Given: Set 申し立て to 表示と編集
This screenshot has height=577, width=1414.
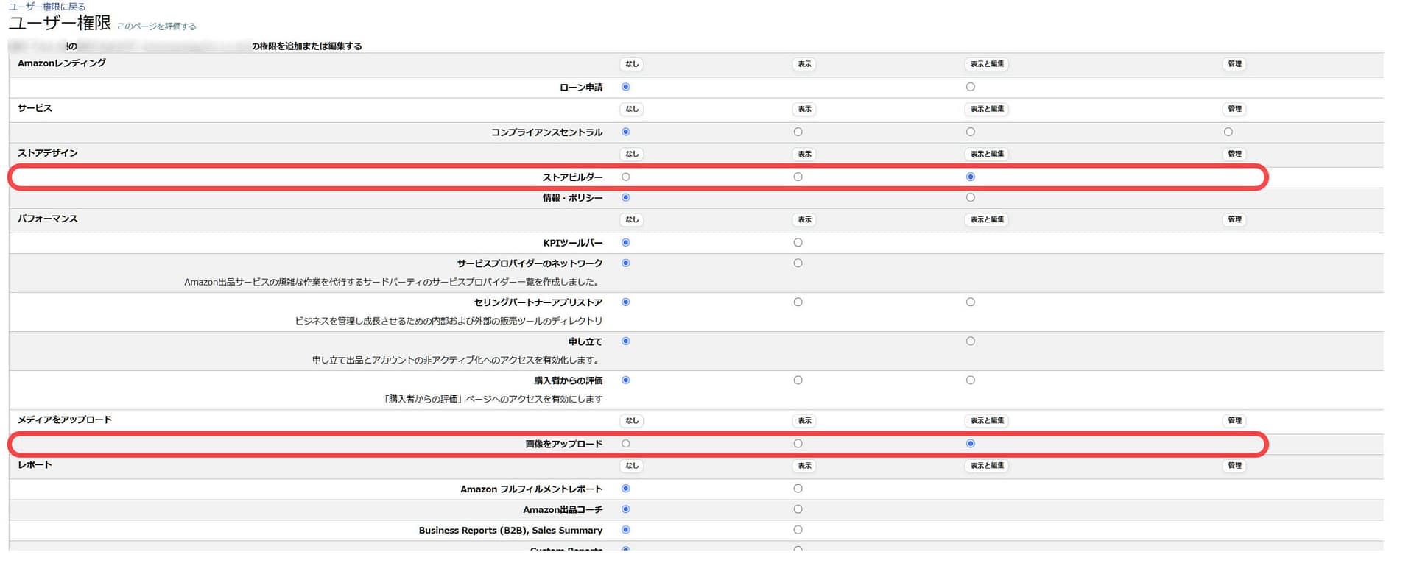Looking at the screenshot, I should coord(970,341).
